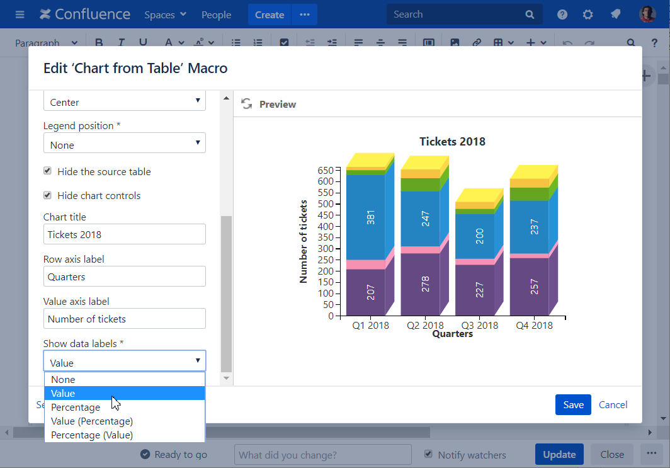Disable Notify watchers checkbox

point(429,454)
